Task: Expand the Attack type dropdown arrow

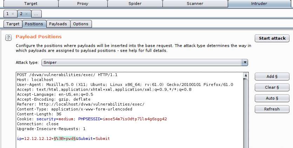Action: (x=245, y=62)
